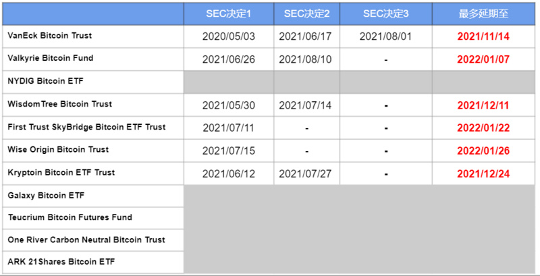Click the SEC决定1 column header
This screenshot has width=540, height=276.
point(229,13)
